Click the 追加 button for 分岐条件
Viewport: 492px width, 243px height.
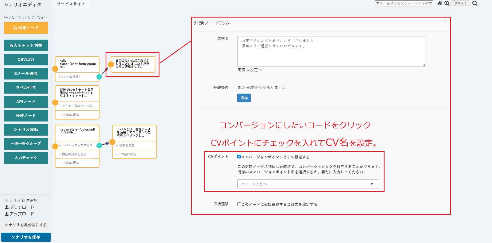point(244,98)
